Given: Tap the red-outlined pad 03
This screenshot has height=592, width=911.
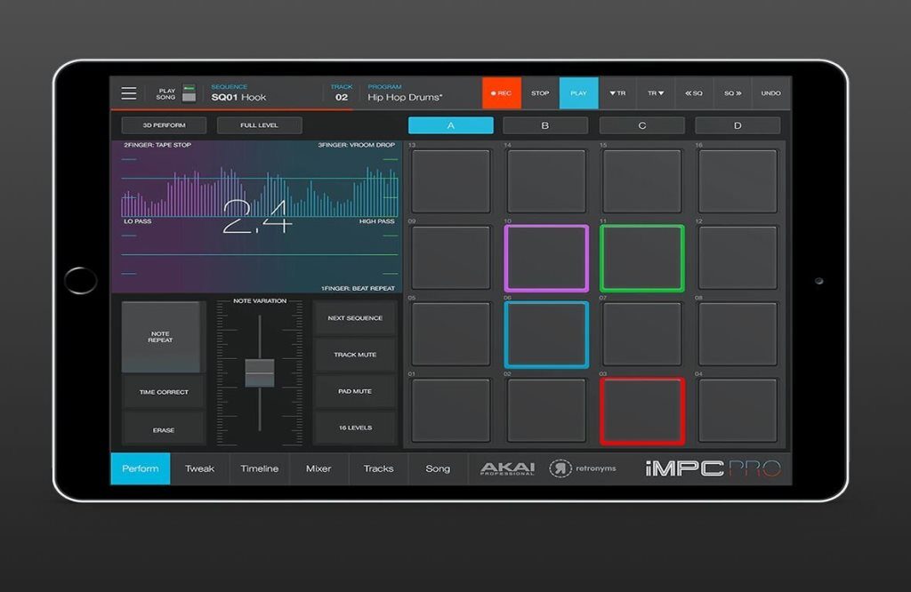Looking at the screenshot, I should 642,411.
